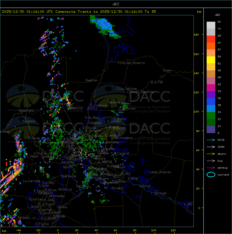This screenshot has width=232, height=234.
Task: Click the Zapata map label
Action: [62, 207]
